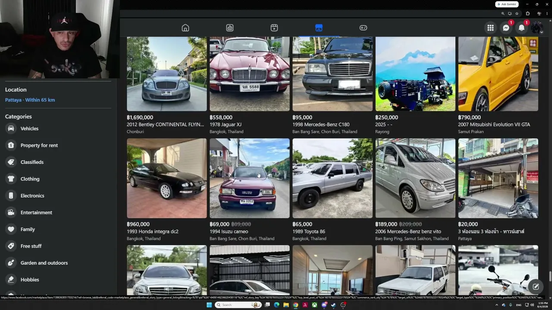552x310 pixels.
Task: Open the Facebook dashboard chart tab
Action: [230, 28]
